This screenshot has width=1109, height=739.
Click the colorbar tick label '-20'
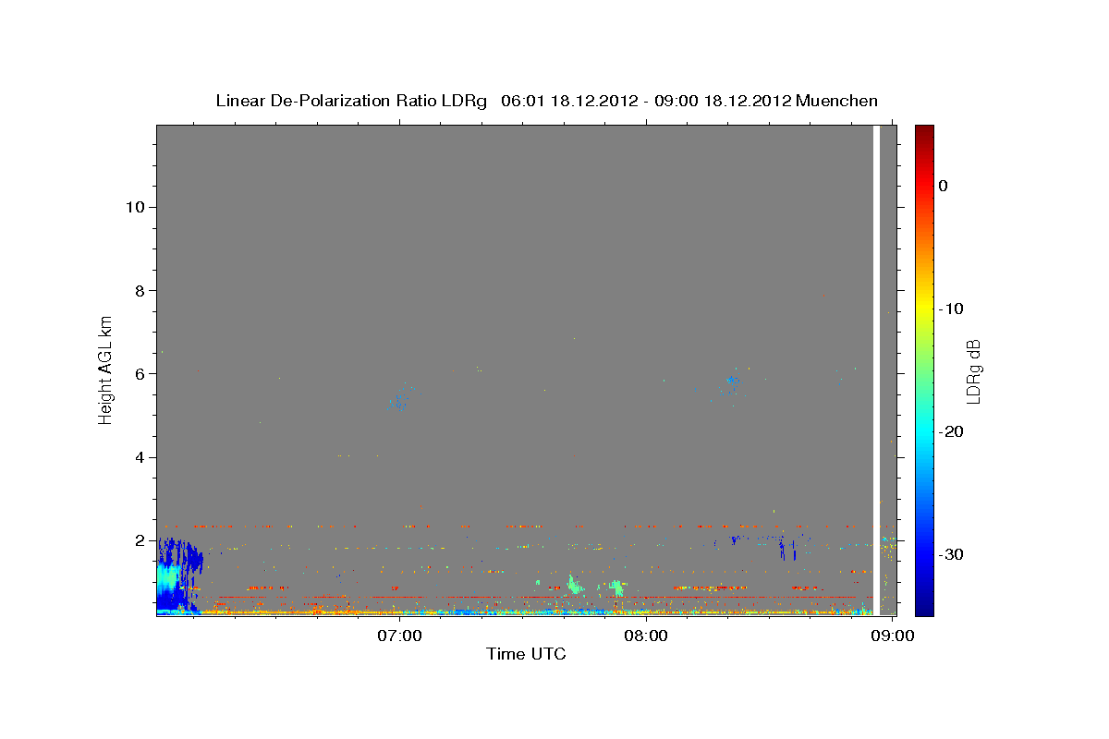(x=951, y=431)
